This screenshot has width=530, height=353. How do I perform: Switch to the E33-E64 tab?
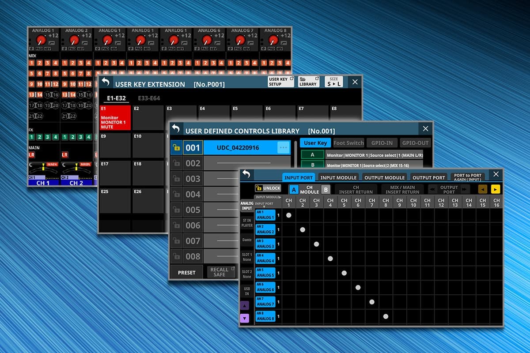(149, 98)
